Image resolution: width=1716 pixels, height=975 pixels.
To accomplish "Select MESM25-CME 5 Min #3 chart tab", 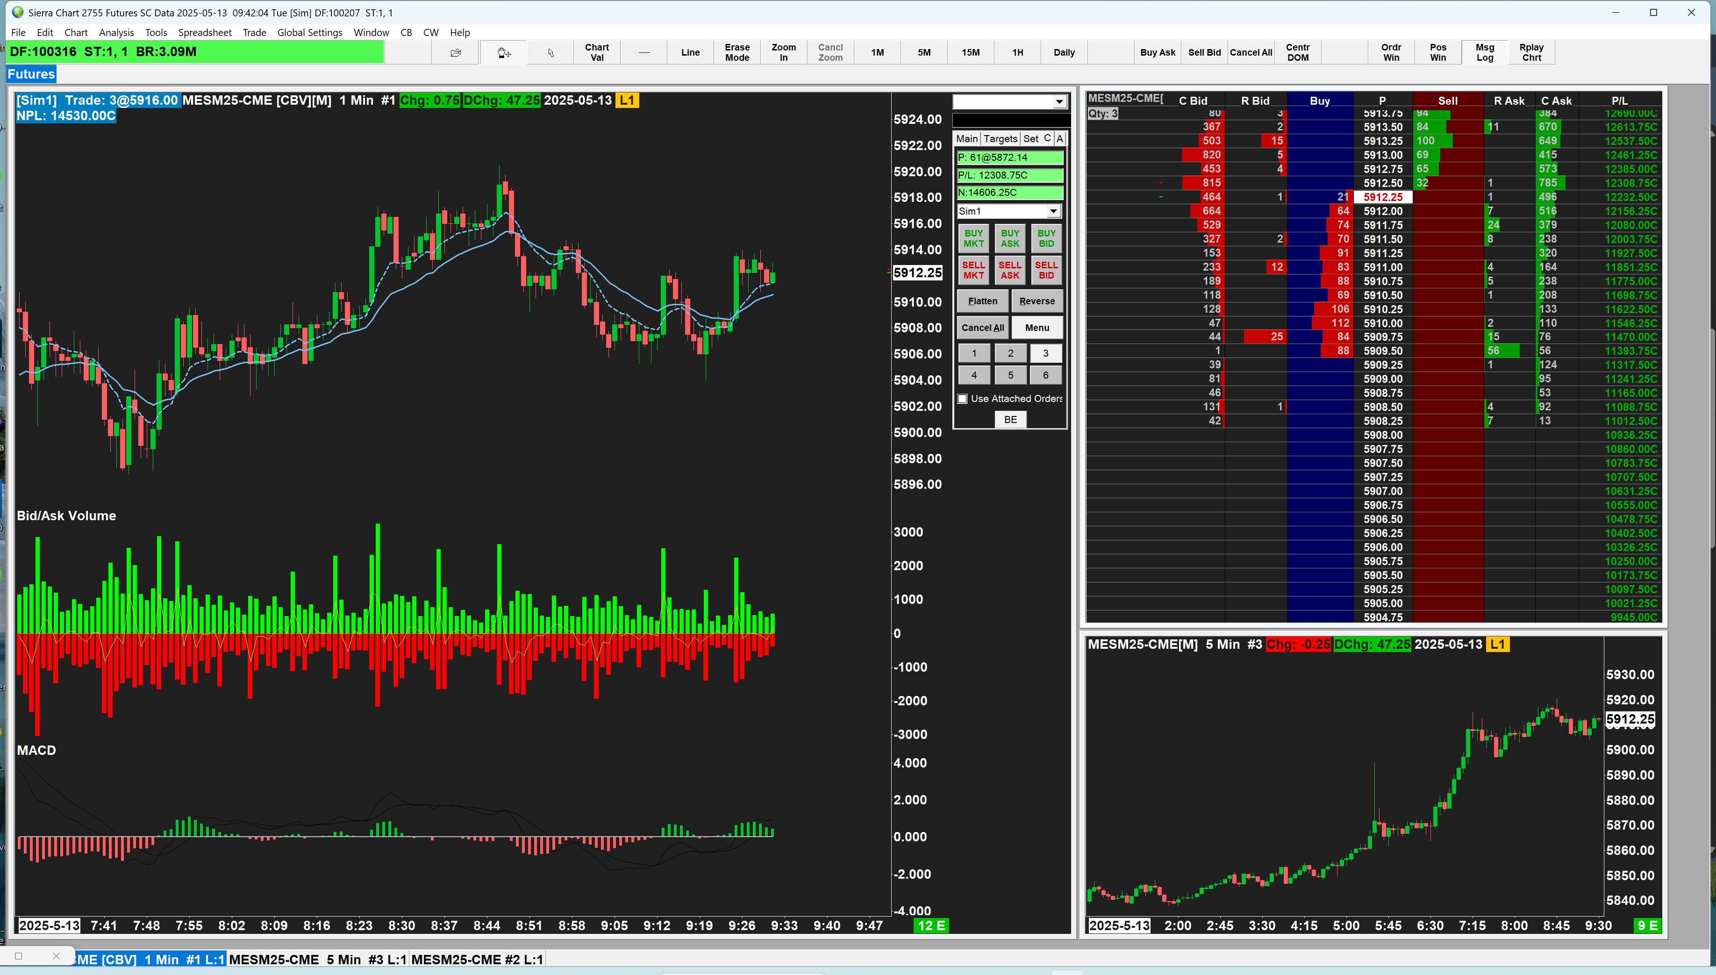I will (x=317, y=959).
